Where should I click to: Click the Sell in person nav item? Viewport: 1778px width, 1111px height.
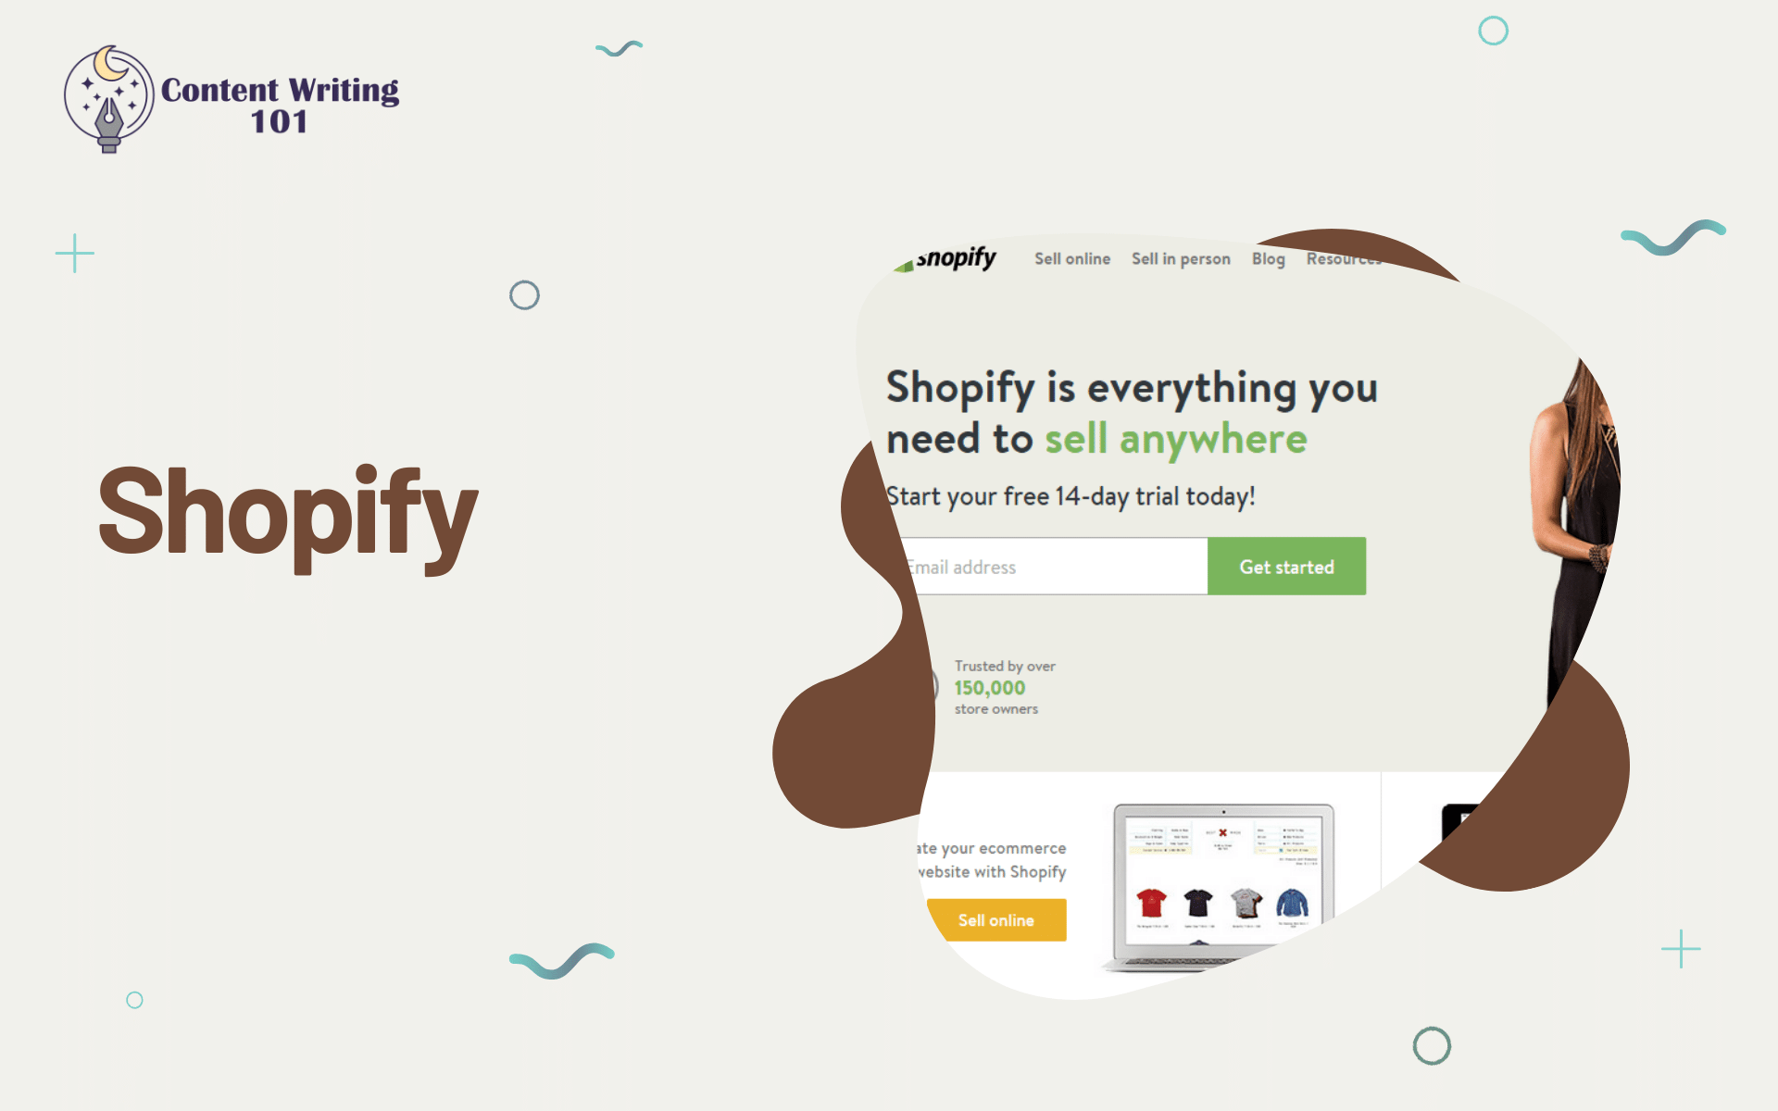click(1180, 258)
